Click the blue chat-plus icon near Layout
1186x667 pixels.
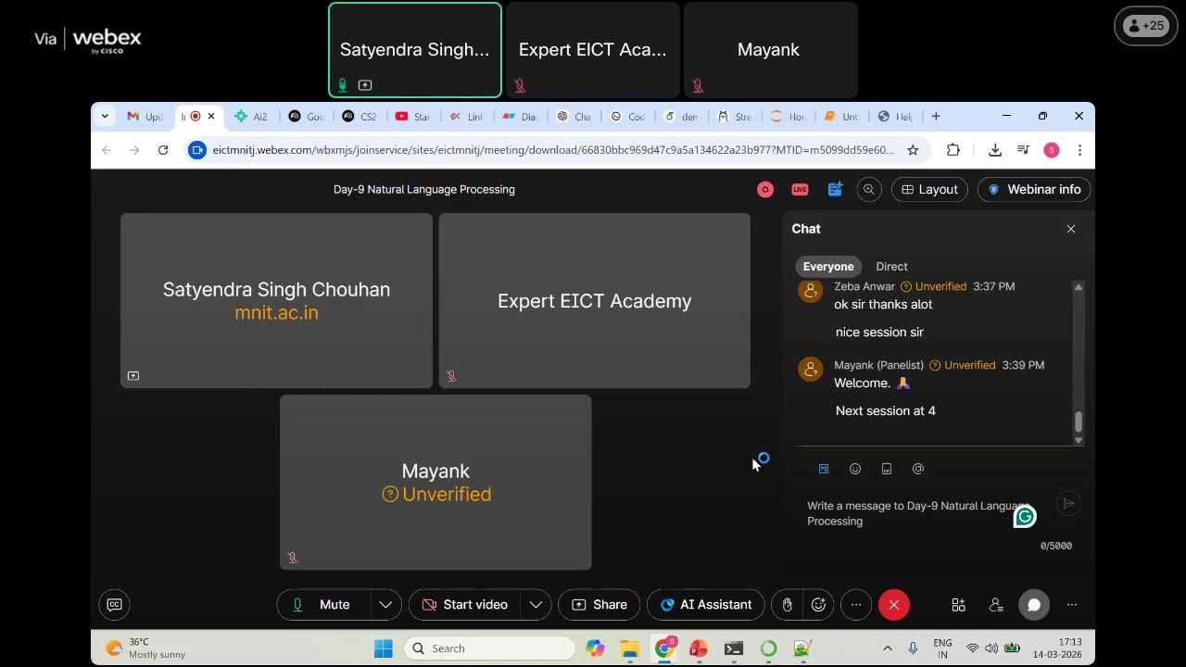(835, 189)
